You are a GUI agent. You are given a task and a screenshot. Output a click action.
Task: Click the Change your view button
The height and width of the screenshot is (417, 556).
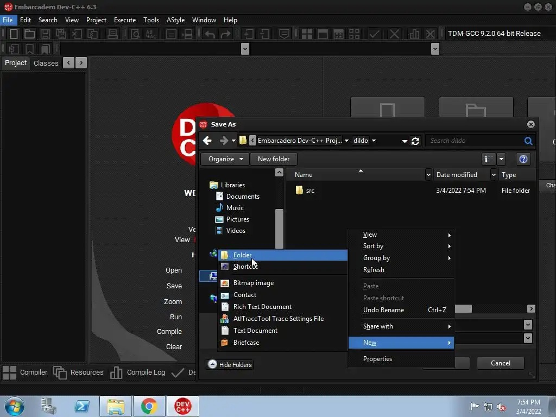pyautogui.click(x=489, y=159)
